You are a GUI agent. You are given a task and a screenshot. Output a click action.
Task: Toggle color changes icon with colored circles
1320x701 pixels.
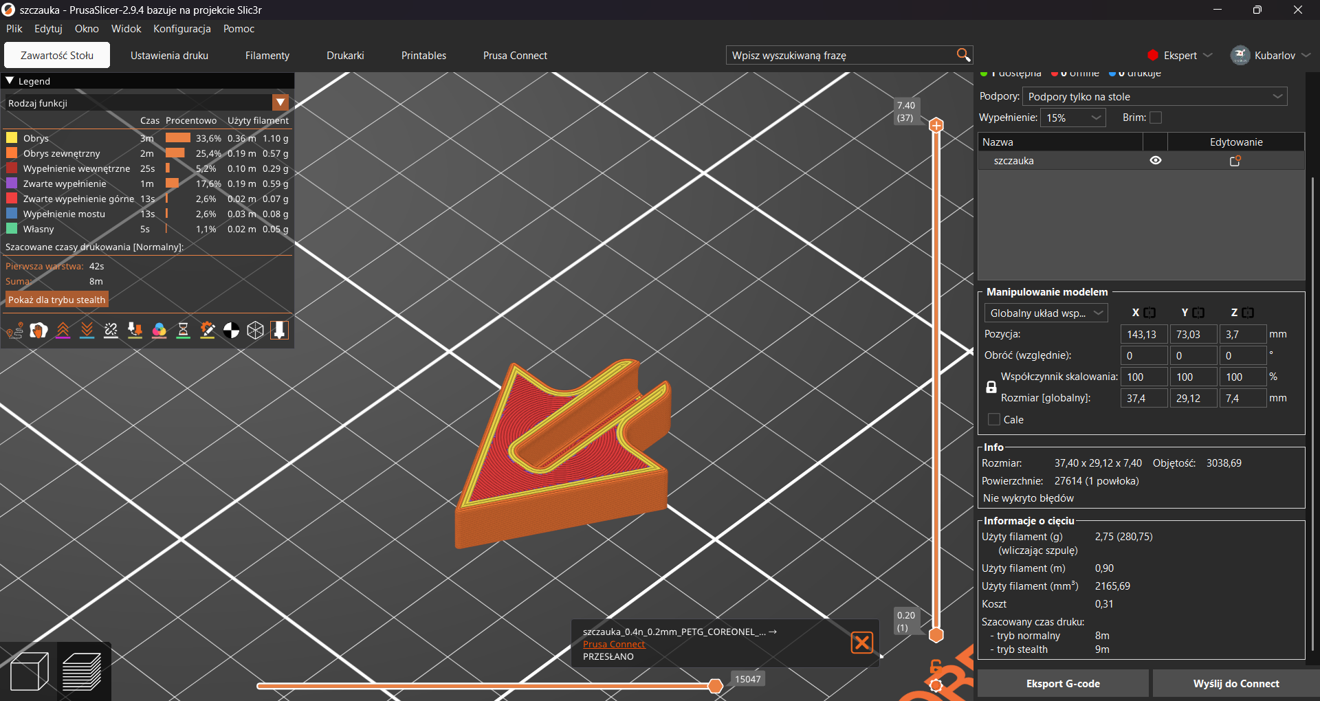pos(159,331)
